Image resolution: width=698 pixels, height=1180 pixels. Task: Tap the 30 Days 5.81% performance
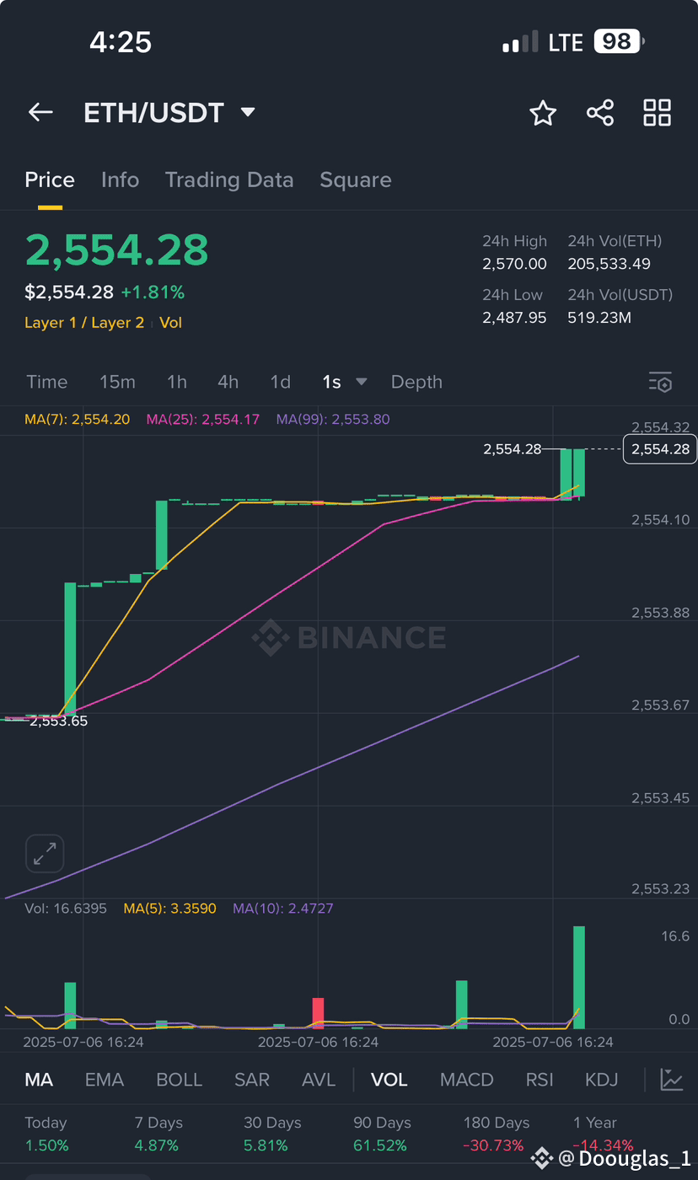pyautogui.click(x=272, y=1134)
